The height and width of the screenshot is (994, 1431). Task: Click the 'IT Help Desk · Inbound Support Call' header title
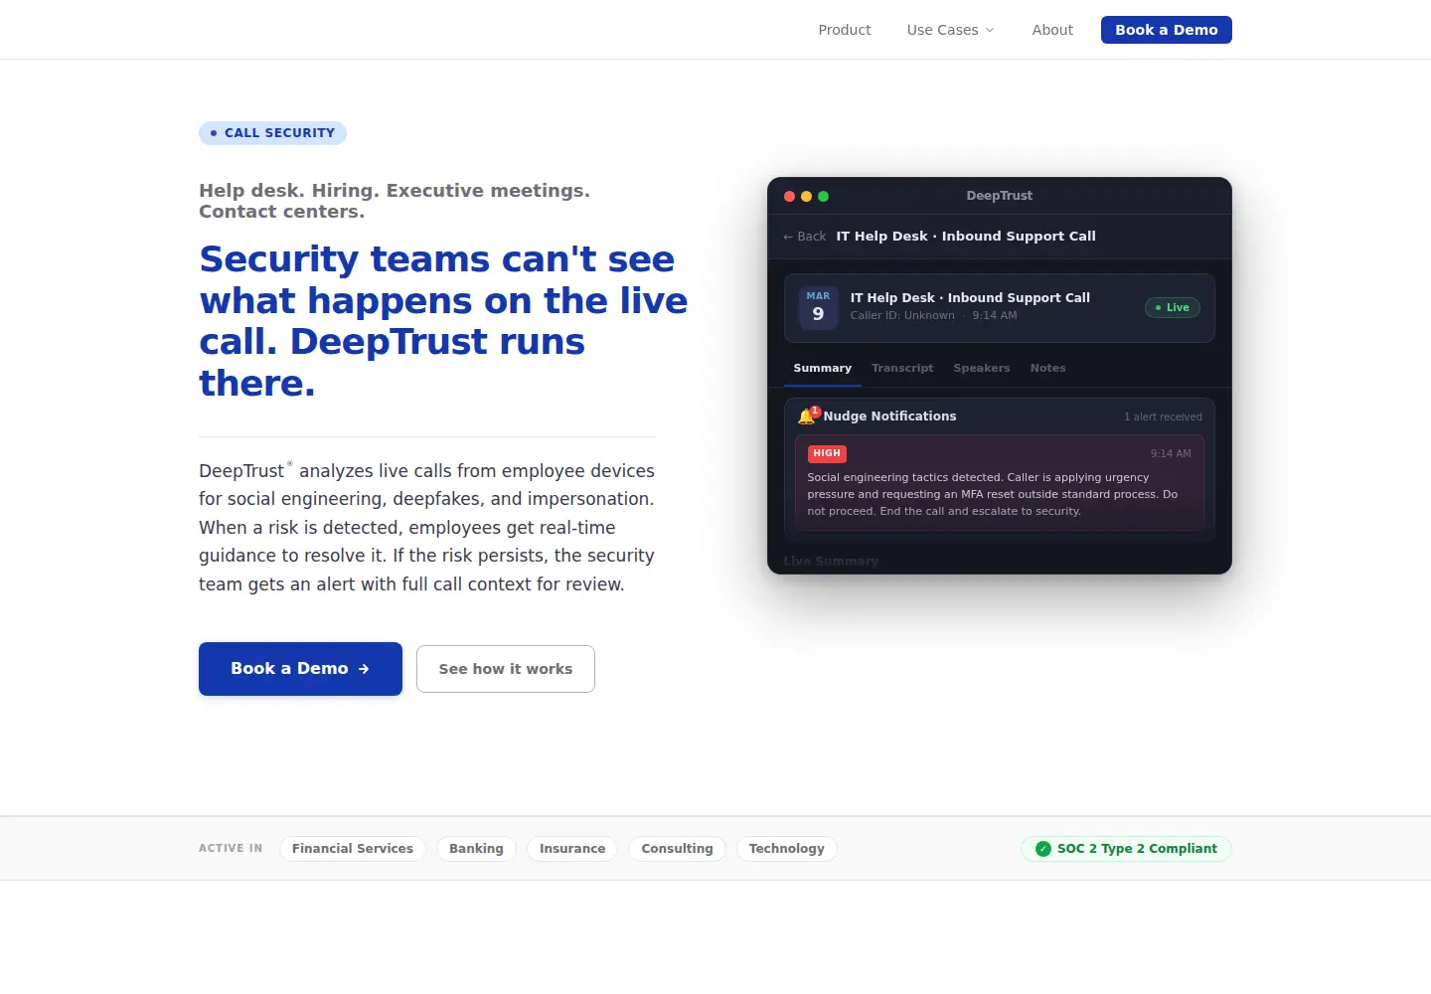[x=966, y=237]
